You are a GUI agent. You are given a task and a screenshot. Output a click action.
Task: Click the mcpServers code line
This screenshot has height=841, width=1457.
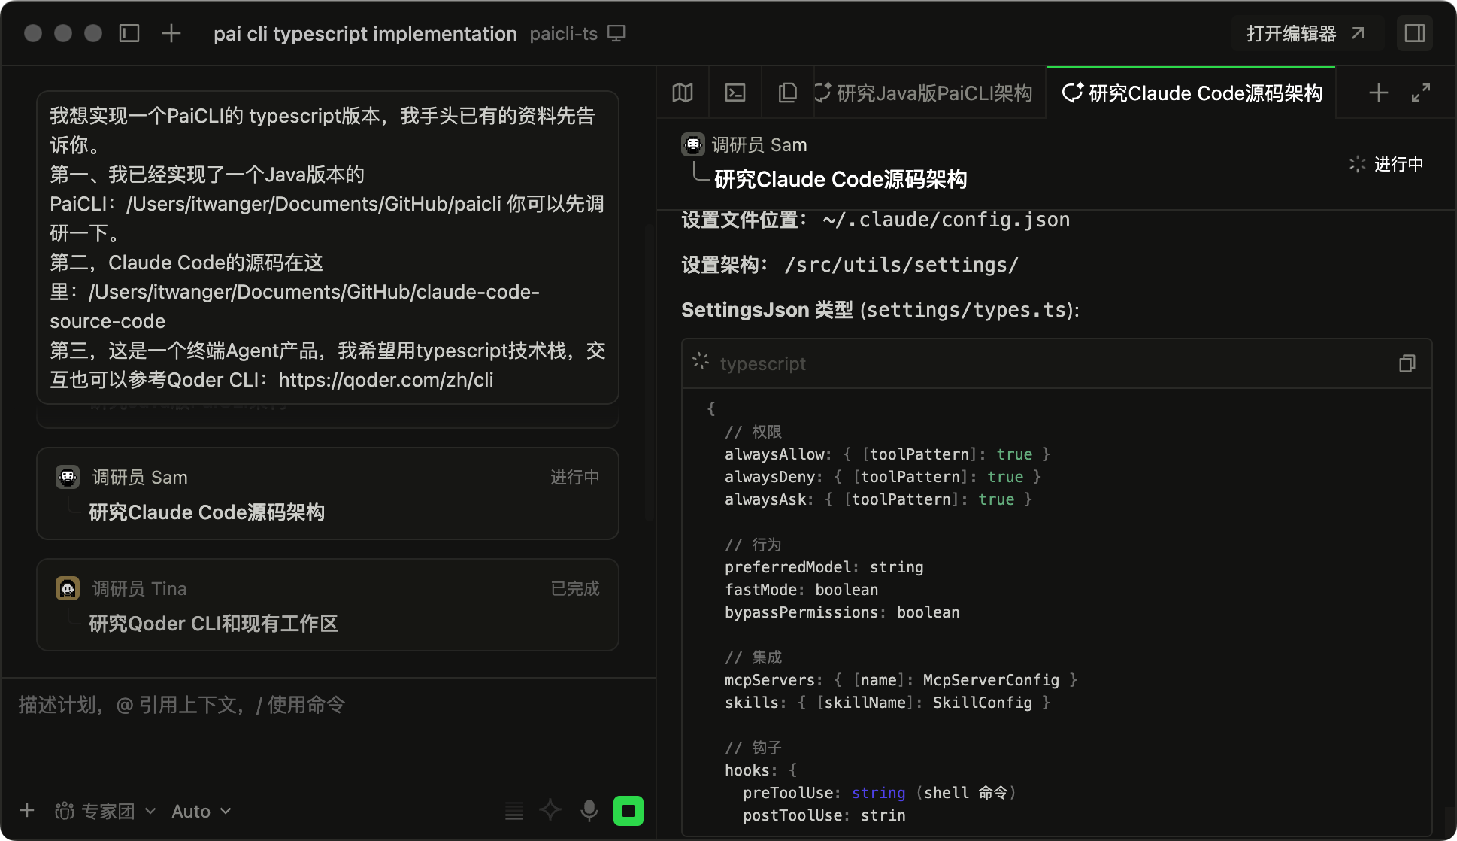pos(901,680)
